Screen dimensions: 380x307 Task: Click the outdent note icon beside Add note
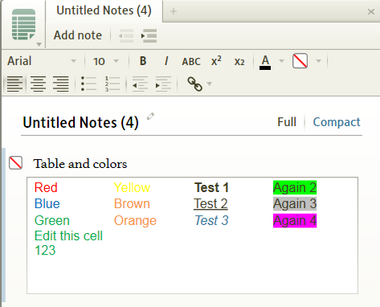pos(126,35)
